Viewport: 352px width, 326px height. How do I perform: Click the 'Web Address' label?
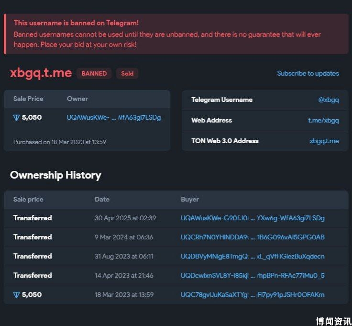pyautogui.click(x=211, y=121)
